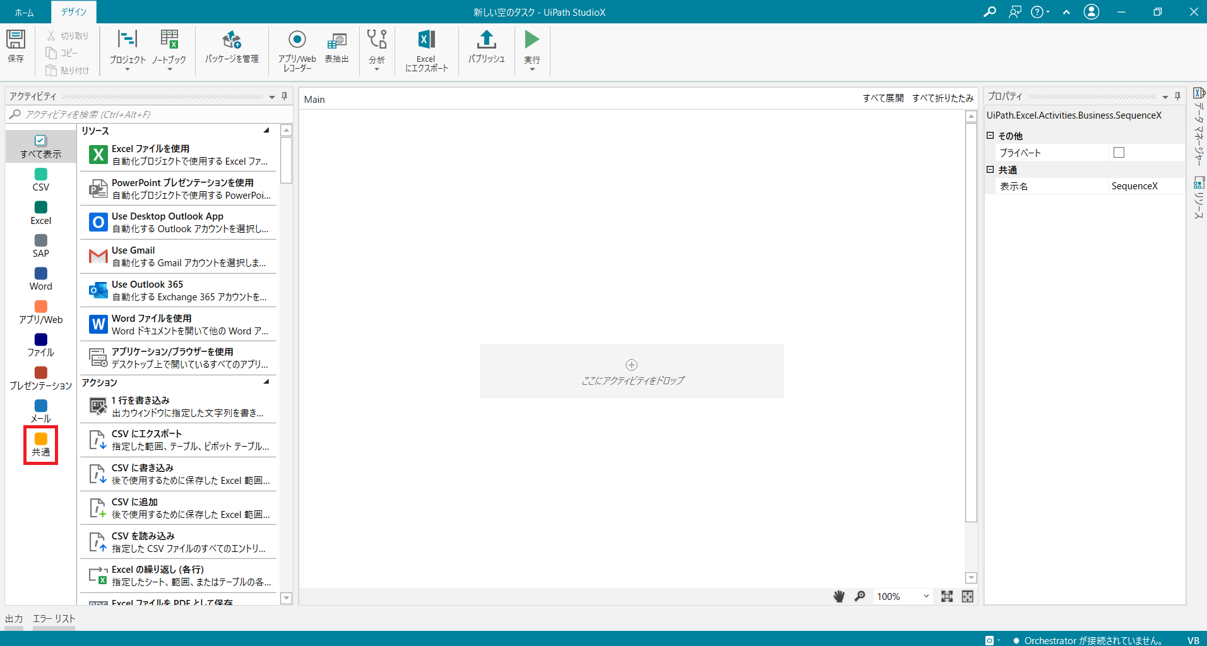Filter activities by SAP category
The width and height of the screenshot is (1207, 646).
click(x=41, y=246)
